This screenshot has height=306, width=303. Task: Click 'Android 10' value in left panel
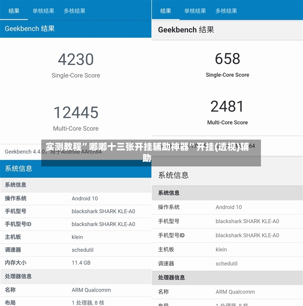[84, 199]
